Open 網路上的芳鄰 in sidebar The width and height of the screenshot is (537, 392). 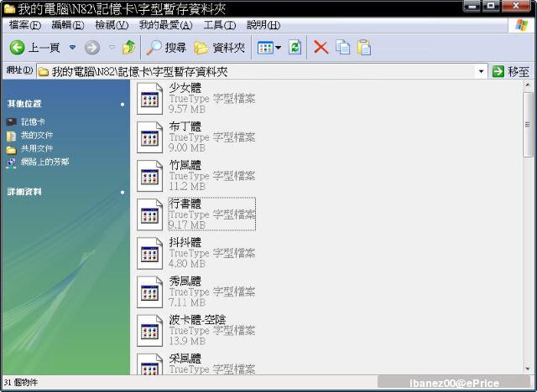(44, 162)
